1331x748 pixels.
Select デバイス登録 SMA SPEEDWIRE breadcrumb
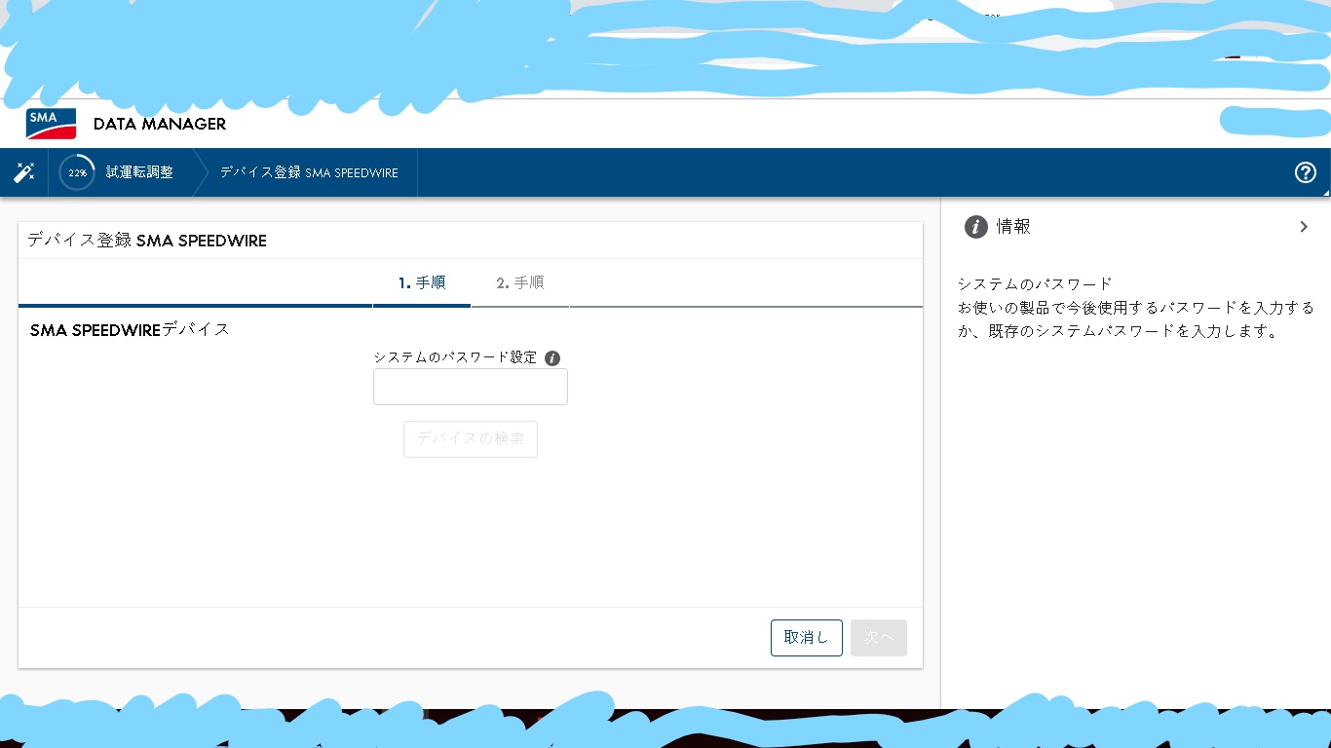point(309,172)
